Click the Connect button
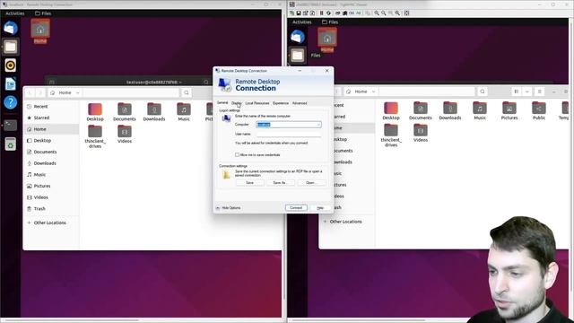Viewport: 574px width, 323px height. pyautogui.click(x=296, y=207)
